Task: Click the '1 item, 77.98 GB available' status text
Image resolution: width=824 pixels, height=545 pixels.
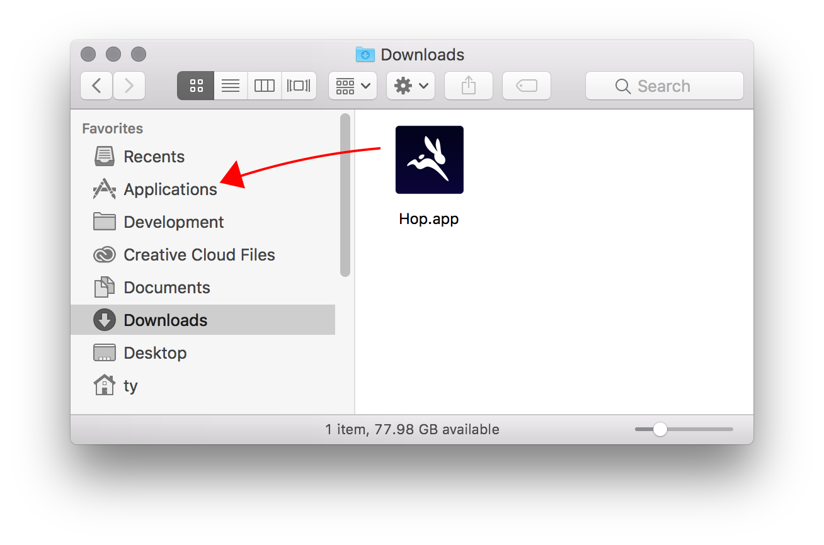Action: 412,429
